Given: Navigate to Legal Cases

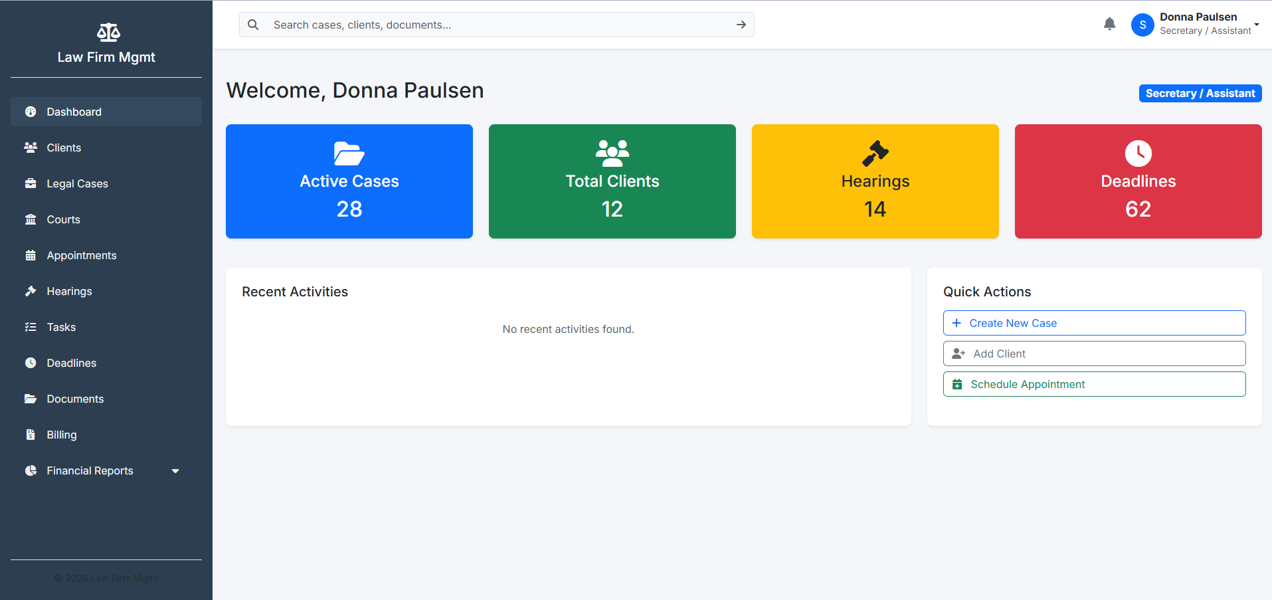Looking at the screenshot, I should point(106,183).
